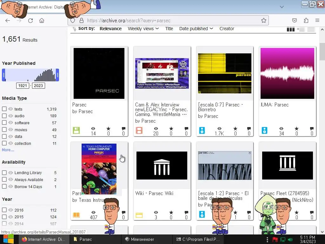This screenshot has width=325, height=244.
Task: Reload the page with the refresh icon
Action: pos(30,21)
